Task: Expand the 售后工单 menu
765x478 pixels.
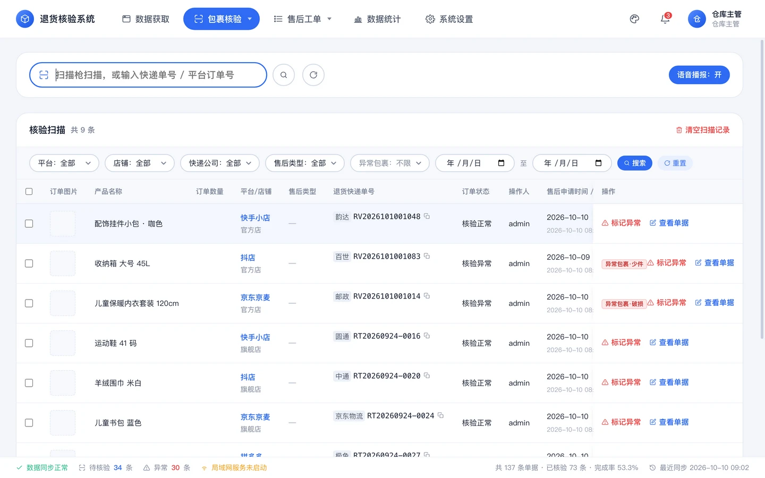Action: click(303, 19)
